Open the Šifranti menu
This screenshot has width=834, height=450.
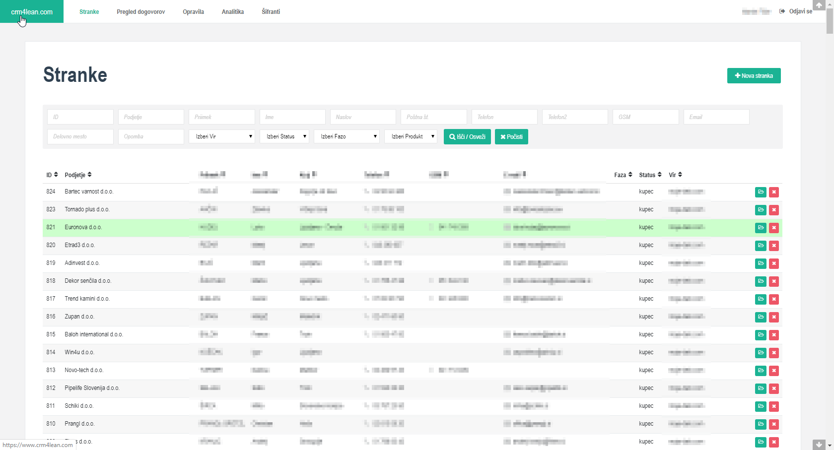point(271,11)
